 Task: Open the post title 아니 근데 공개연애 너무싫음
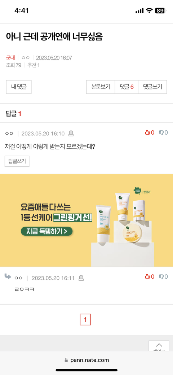tap(54, 37)
